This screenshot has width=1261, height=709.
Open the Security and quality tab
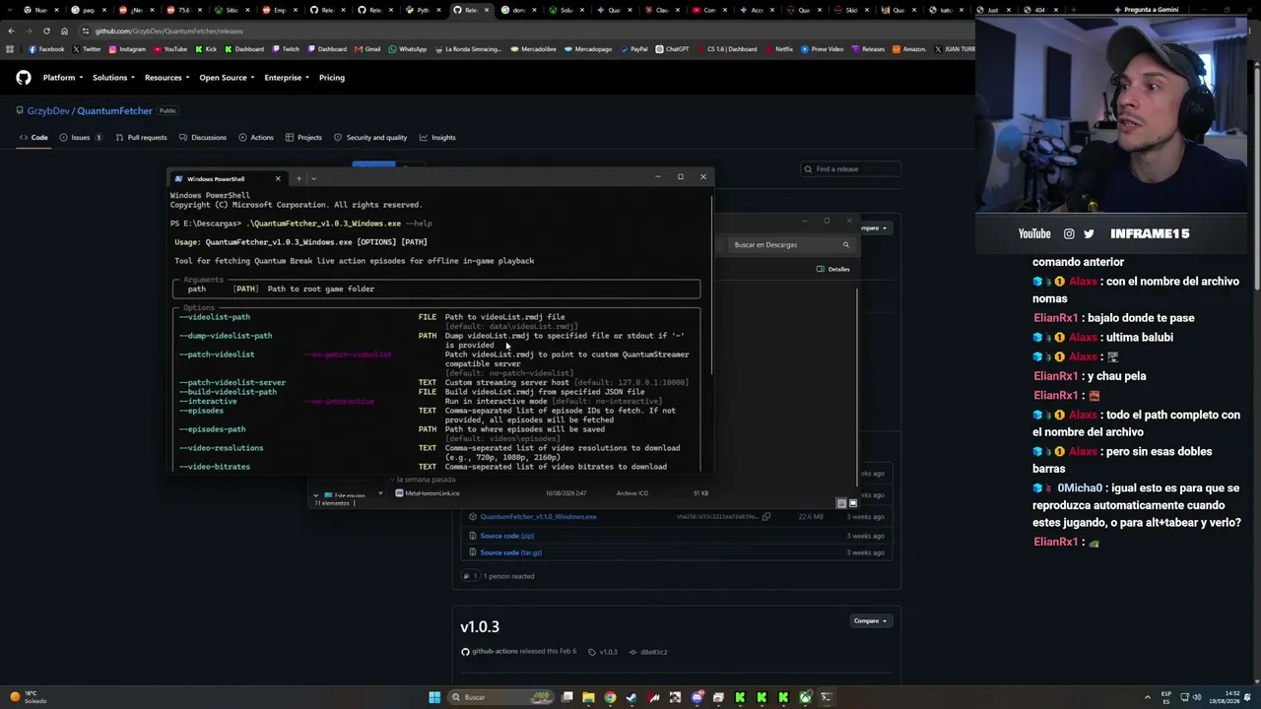[x=370, y=138]
